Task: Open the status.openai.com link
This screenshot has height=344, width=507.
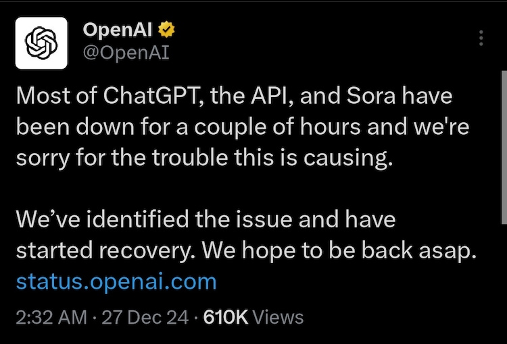Action: point(116,281)
